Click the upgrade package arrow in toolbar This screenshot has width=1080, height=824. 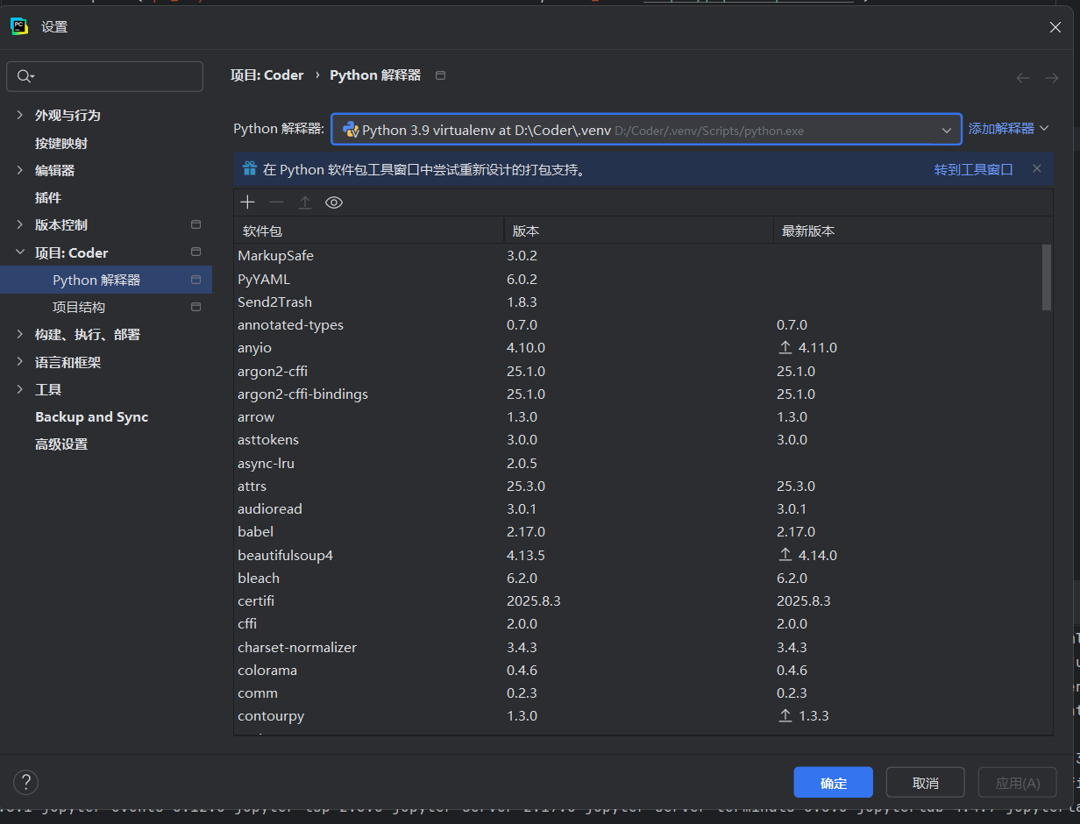pos(305,202)
